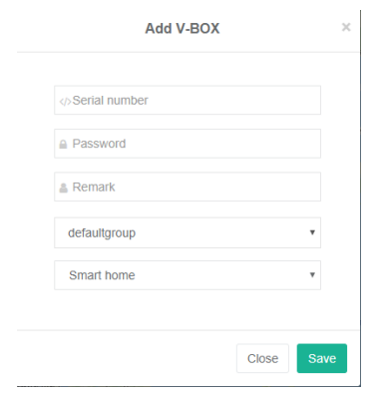Click the Serial number placeholder text
This screenshot has width=378, height=396.
(110, 101)
